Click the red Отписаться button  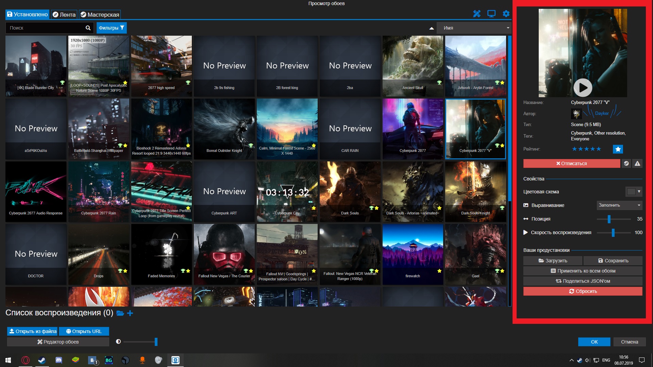point(571,163)
